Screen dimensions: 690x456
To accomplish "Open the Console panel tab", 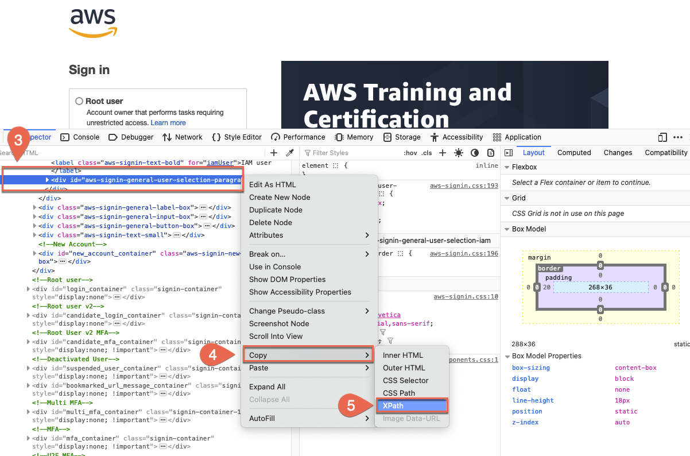I will point(80,137).
